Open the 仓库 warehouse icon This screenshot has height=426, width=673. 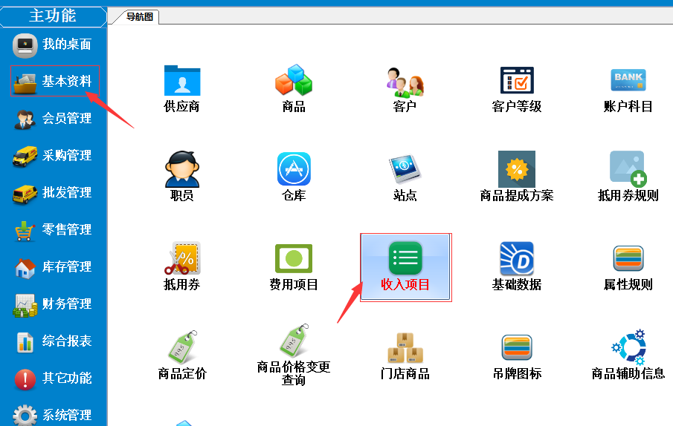tap(294, 169)
